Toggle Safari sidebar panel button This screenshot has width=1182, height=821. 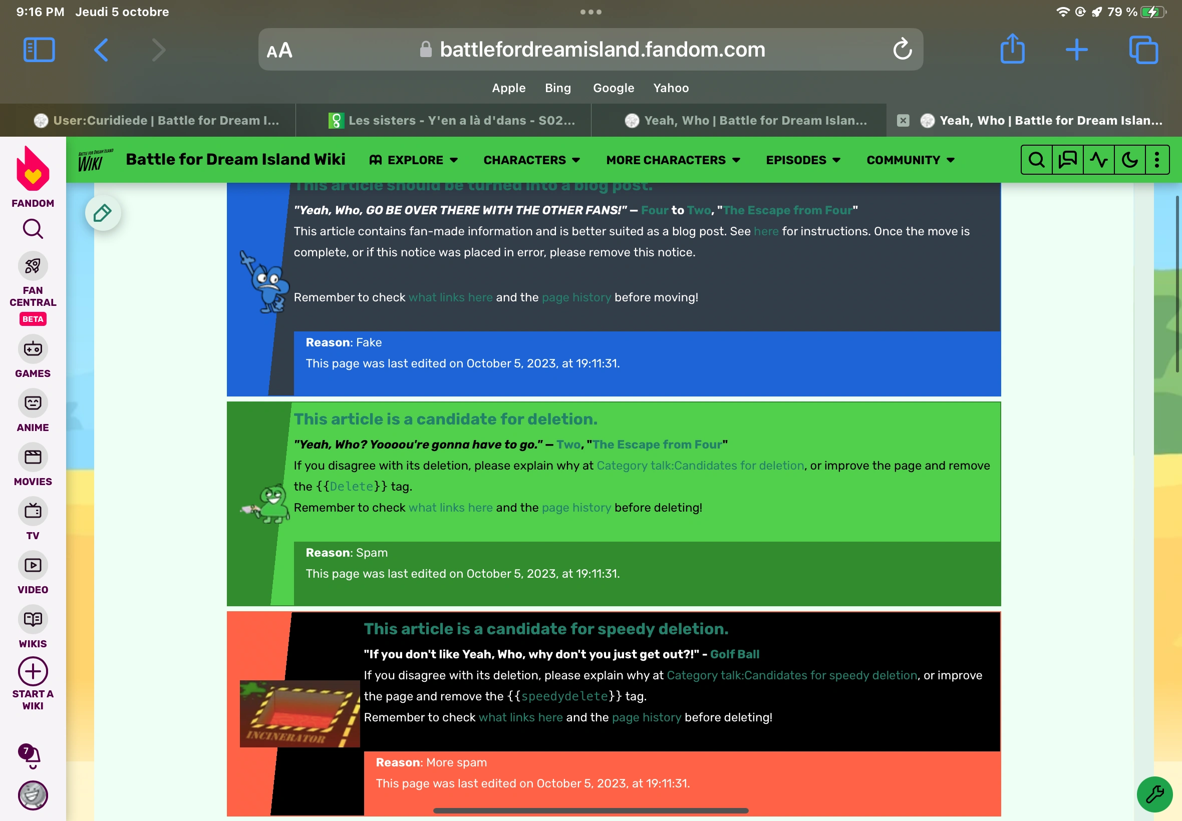pyautogui.click(x=39, y=50)
